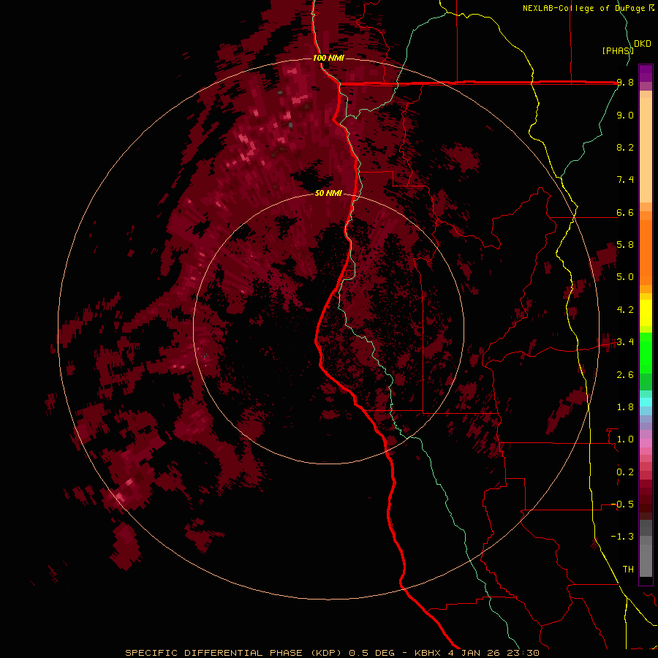The height and width of the screenshot is (658, 658).
Task: Select the purple segment of the color scale
Action: 646,73
